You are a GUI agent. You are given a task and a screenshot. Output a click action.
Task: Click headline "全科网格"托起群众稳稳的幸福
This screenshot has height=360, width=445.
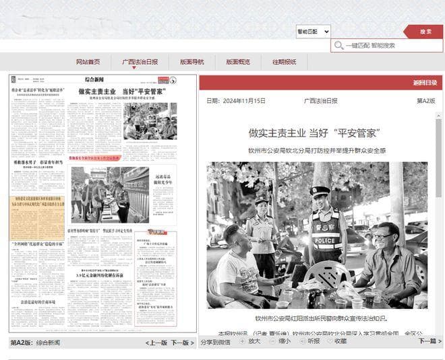(38, 244)
